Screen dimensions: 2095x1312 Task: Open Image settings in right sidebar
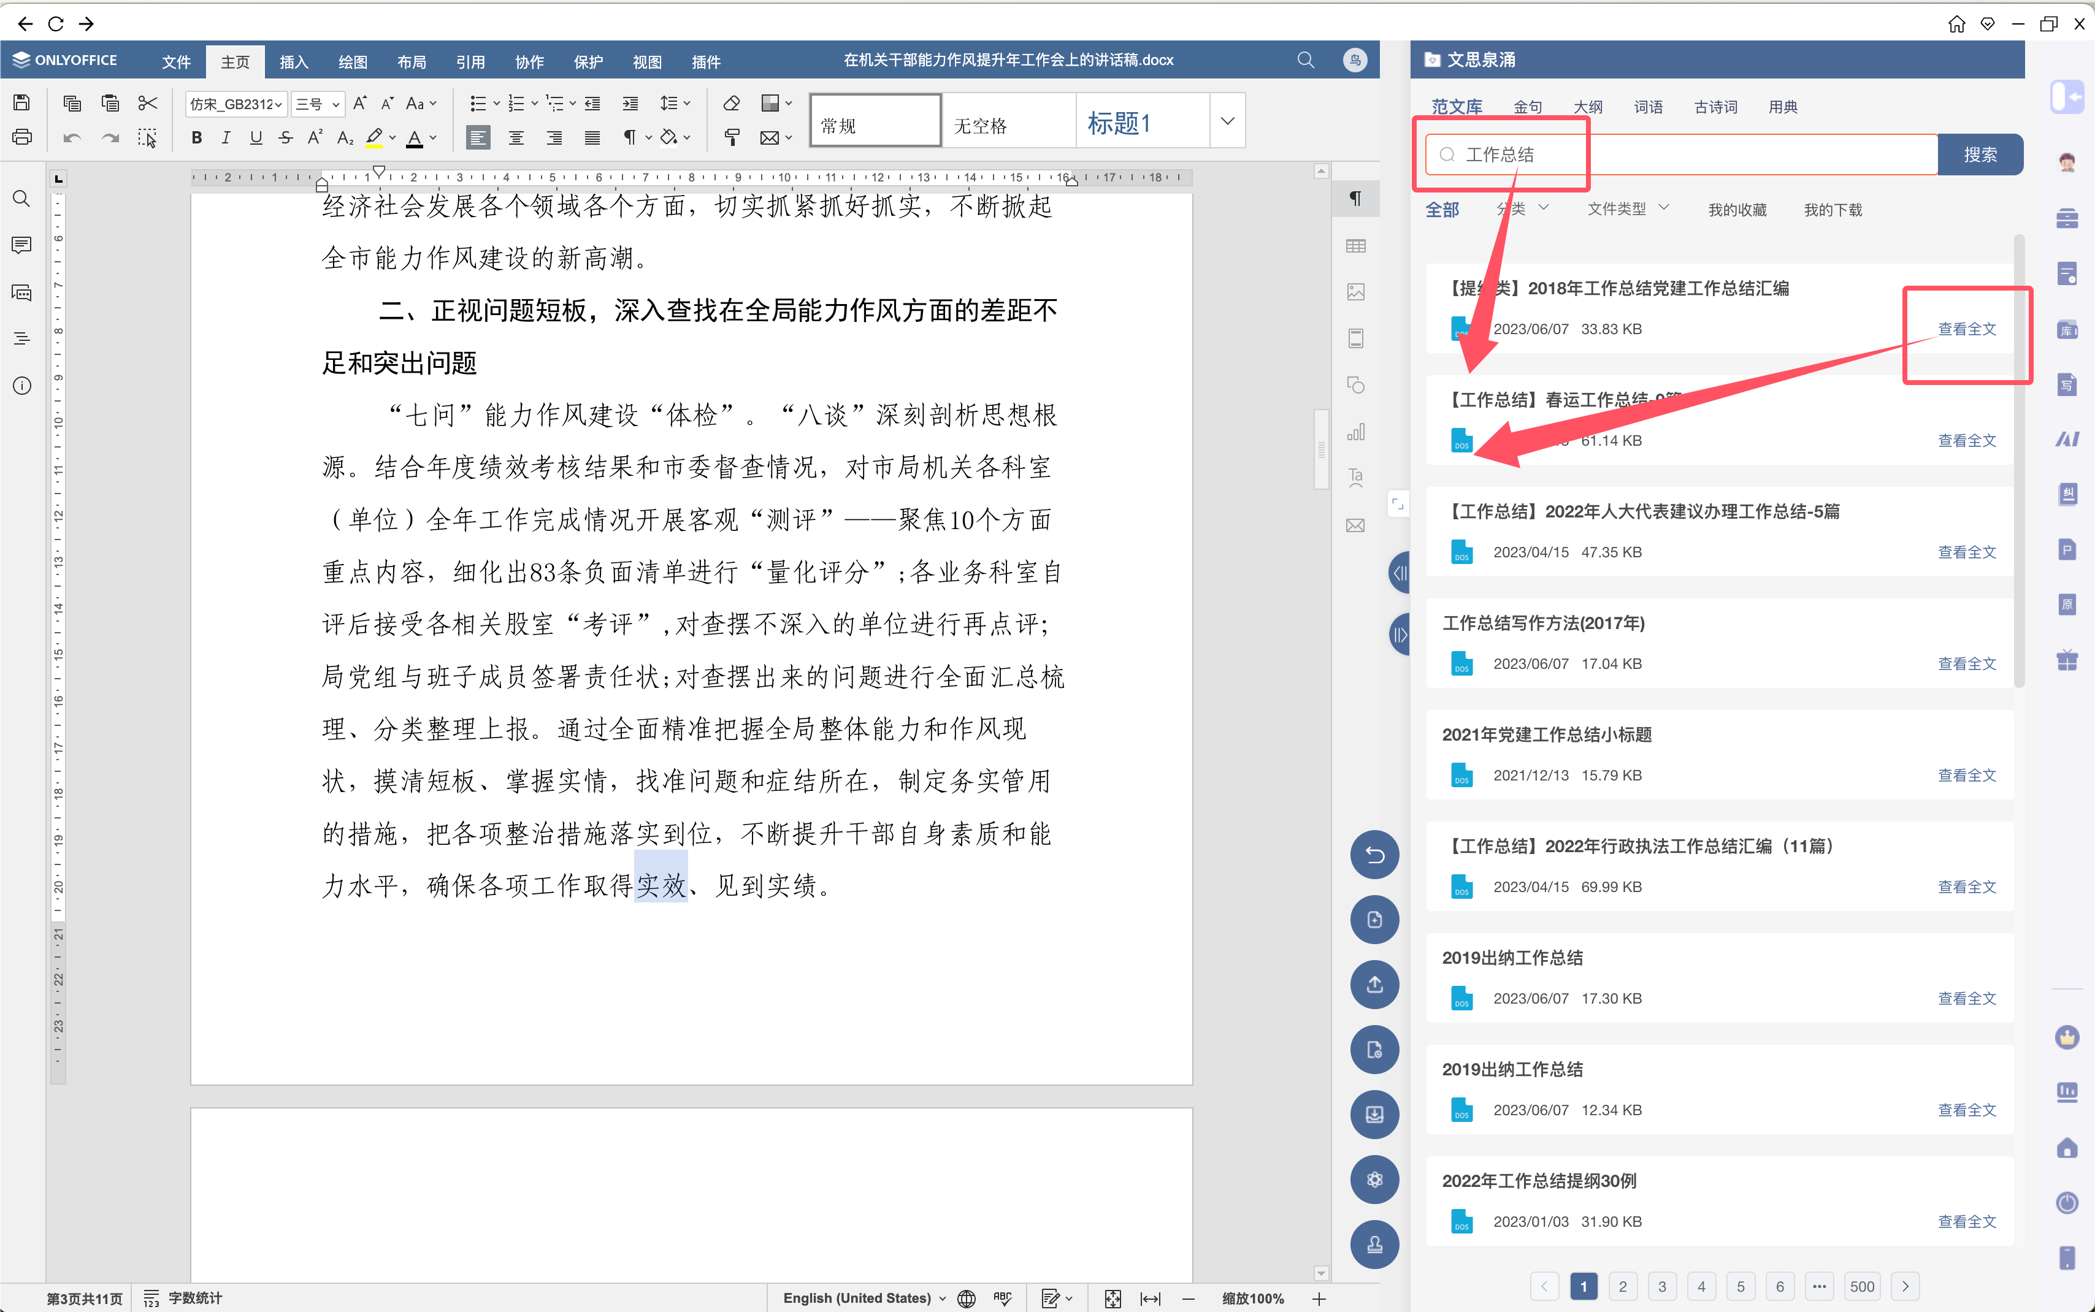coord(1355,292)
